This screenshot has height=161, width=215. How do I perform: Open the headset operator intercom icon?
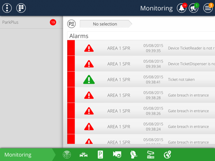(x=133, y=155)
